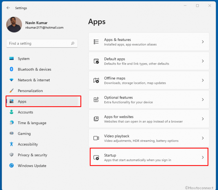218x190 pixels.
Task: Click the Navin Kumar profile picture
Action: pos(14,25)
